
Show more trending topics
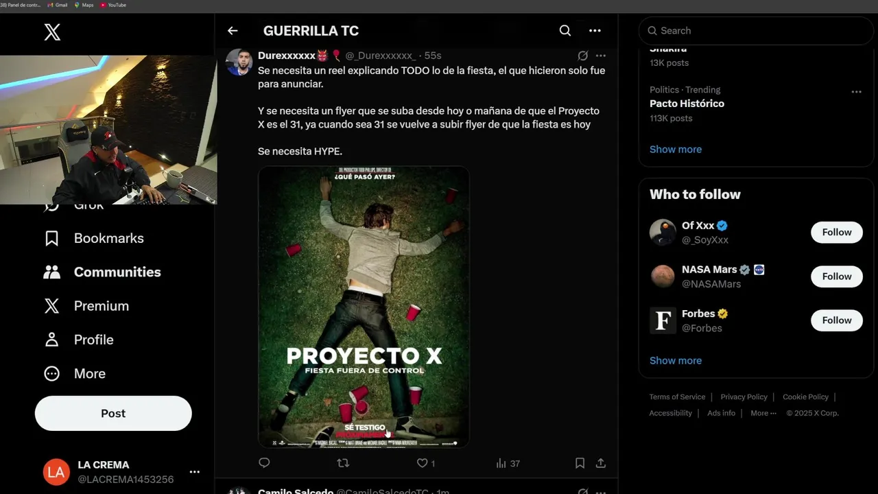coord(676,149)
